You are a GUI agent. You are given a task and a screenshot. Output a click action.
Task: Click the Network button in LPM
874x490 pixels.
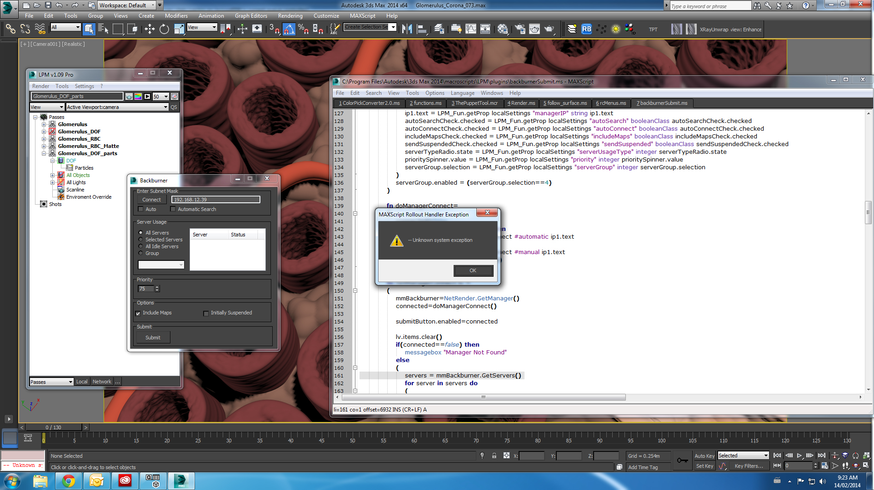[x=102, y=382]
